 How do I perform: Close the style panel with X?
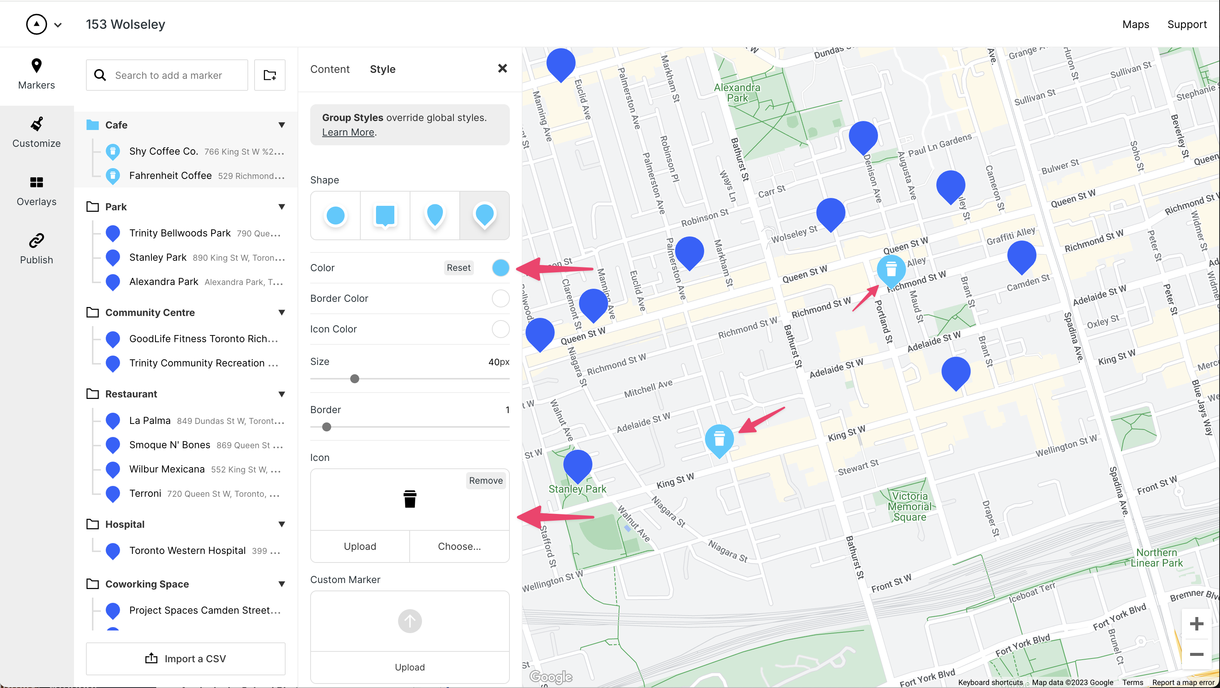coord(502,69)
